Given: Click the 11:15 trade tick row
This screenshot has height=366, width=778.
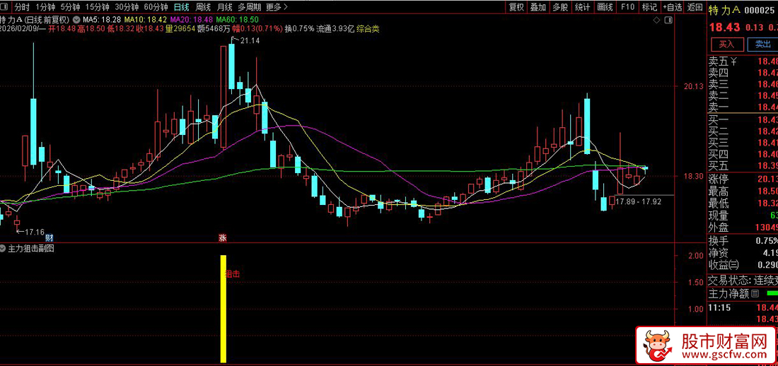Looking at the screenshot, I should (x=743, y=308).
